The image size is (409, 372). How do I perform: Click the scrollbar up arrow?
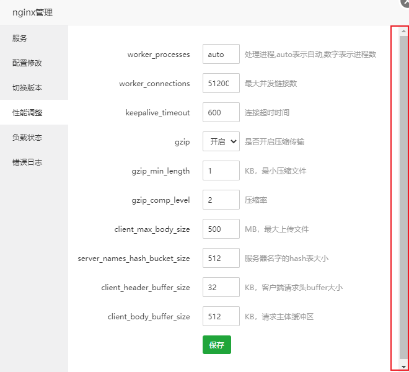[403, 31]
